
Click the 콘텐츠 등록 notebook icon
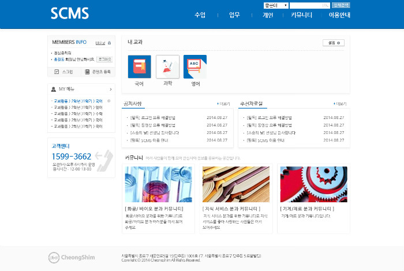coord(87,72)
